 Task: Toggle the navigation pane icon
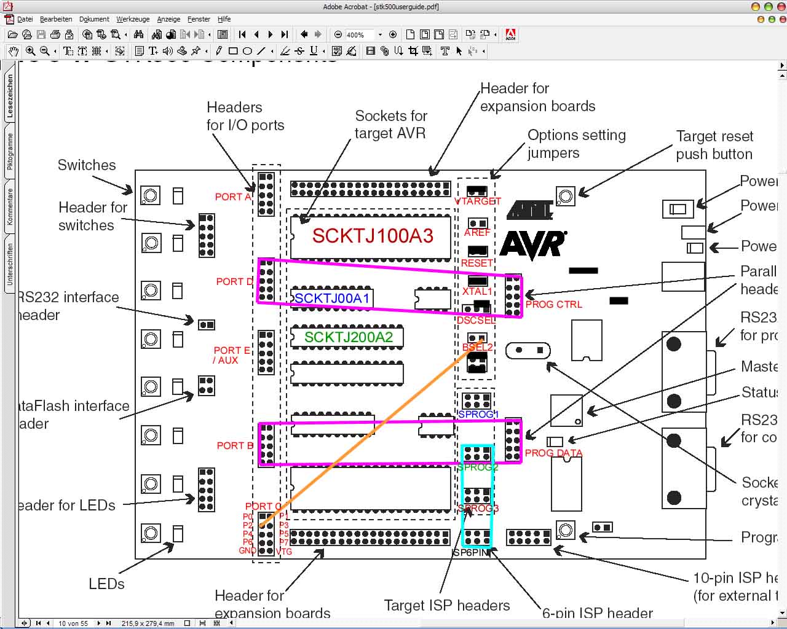pos(223,34)
